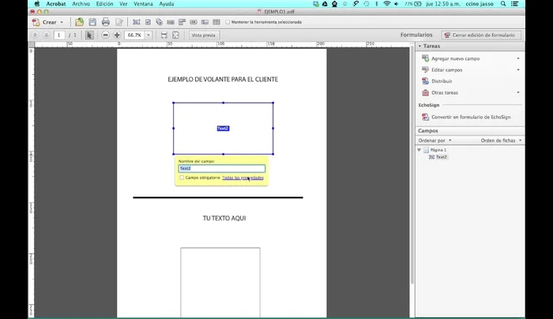Click the print icon in toolbar
This screenshot has height=319, width=553.
click(106, 22)
